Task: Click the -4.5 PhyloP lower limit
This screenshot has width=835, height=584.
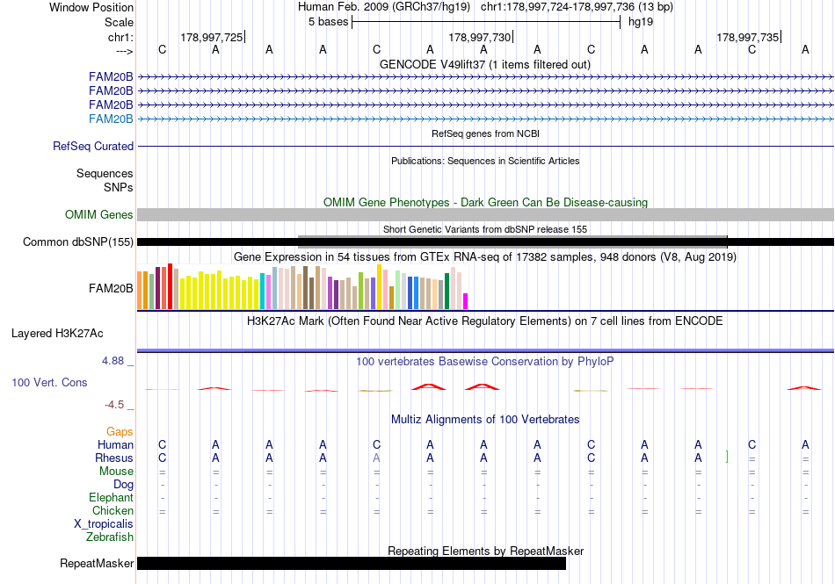Action: point(114,405)
